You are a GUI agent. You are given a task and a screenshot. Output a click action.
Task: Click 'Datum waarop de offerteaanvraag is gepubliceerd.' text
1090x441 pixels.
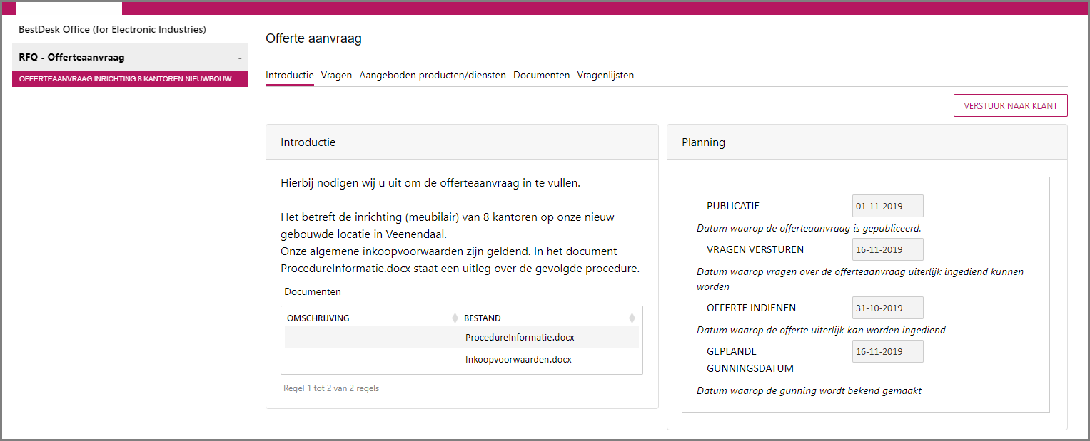tap(809, 229)
